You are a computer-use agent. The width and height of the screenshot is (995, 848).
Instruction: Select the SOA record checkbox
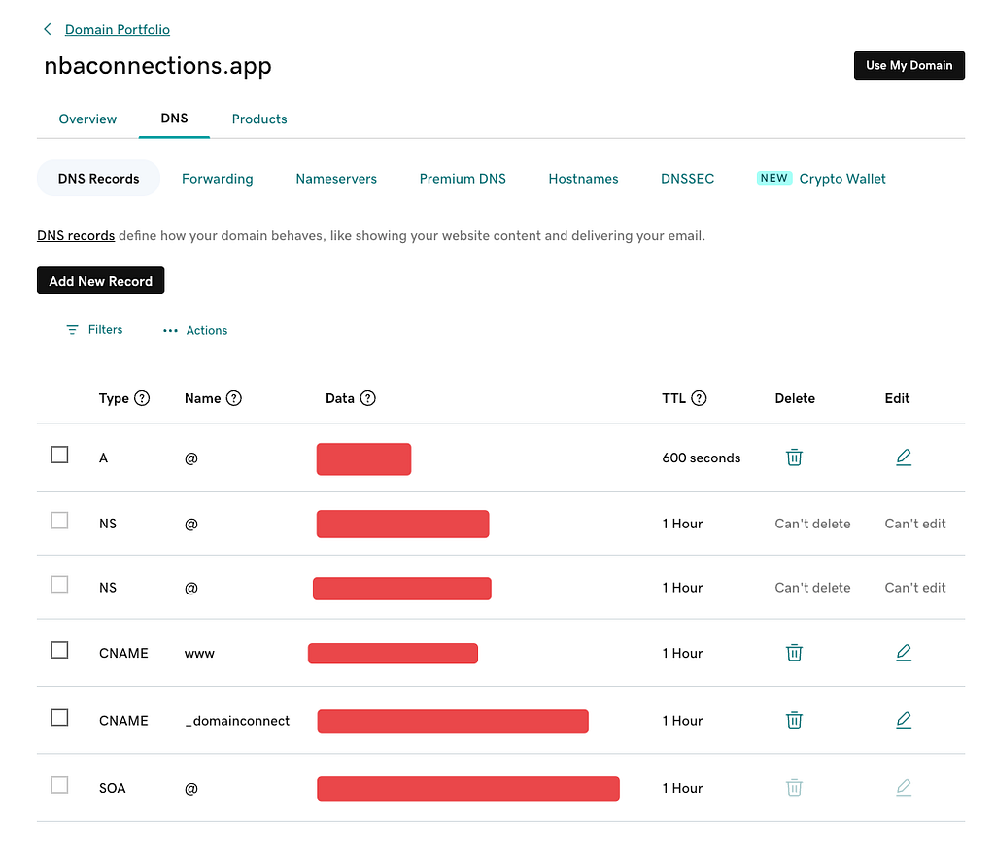(x=59, y=785)
